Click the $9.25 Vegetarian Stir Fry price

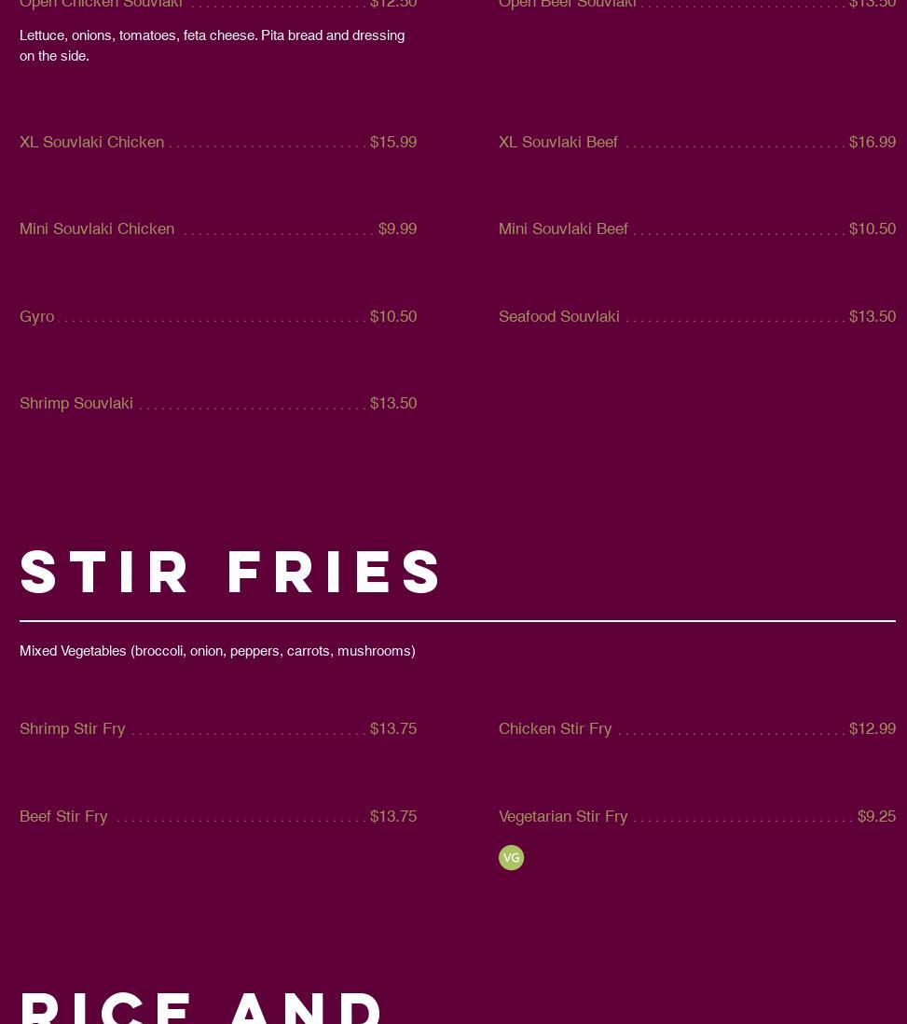876,816
